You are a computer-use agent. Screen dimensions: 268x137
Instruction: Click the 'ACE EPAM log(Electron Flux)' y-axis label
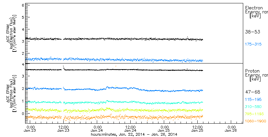click(x=12, y=33)
